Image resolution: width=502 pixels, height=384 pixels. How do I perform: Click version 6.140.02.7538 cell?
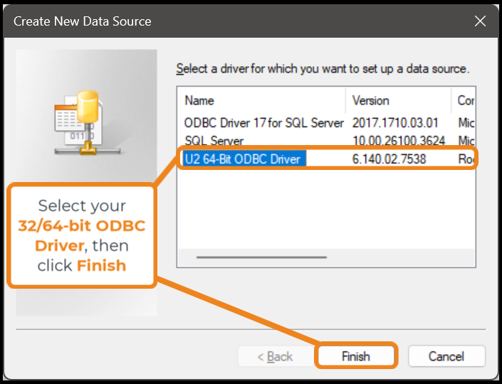click(x=389, y=159)
